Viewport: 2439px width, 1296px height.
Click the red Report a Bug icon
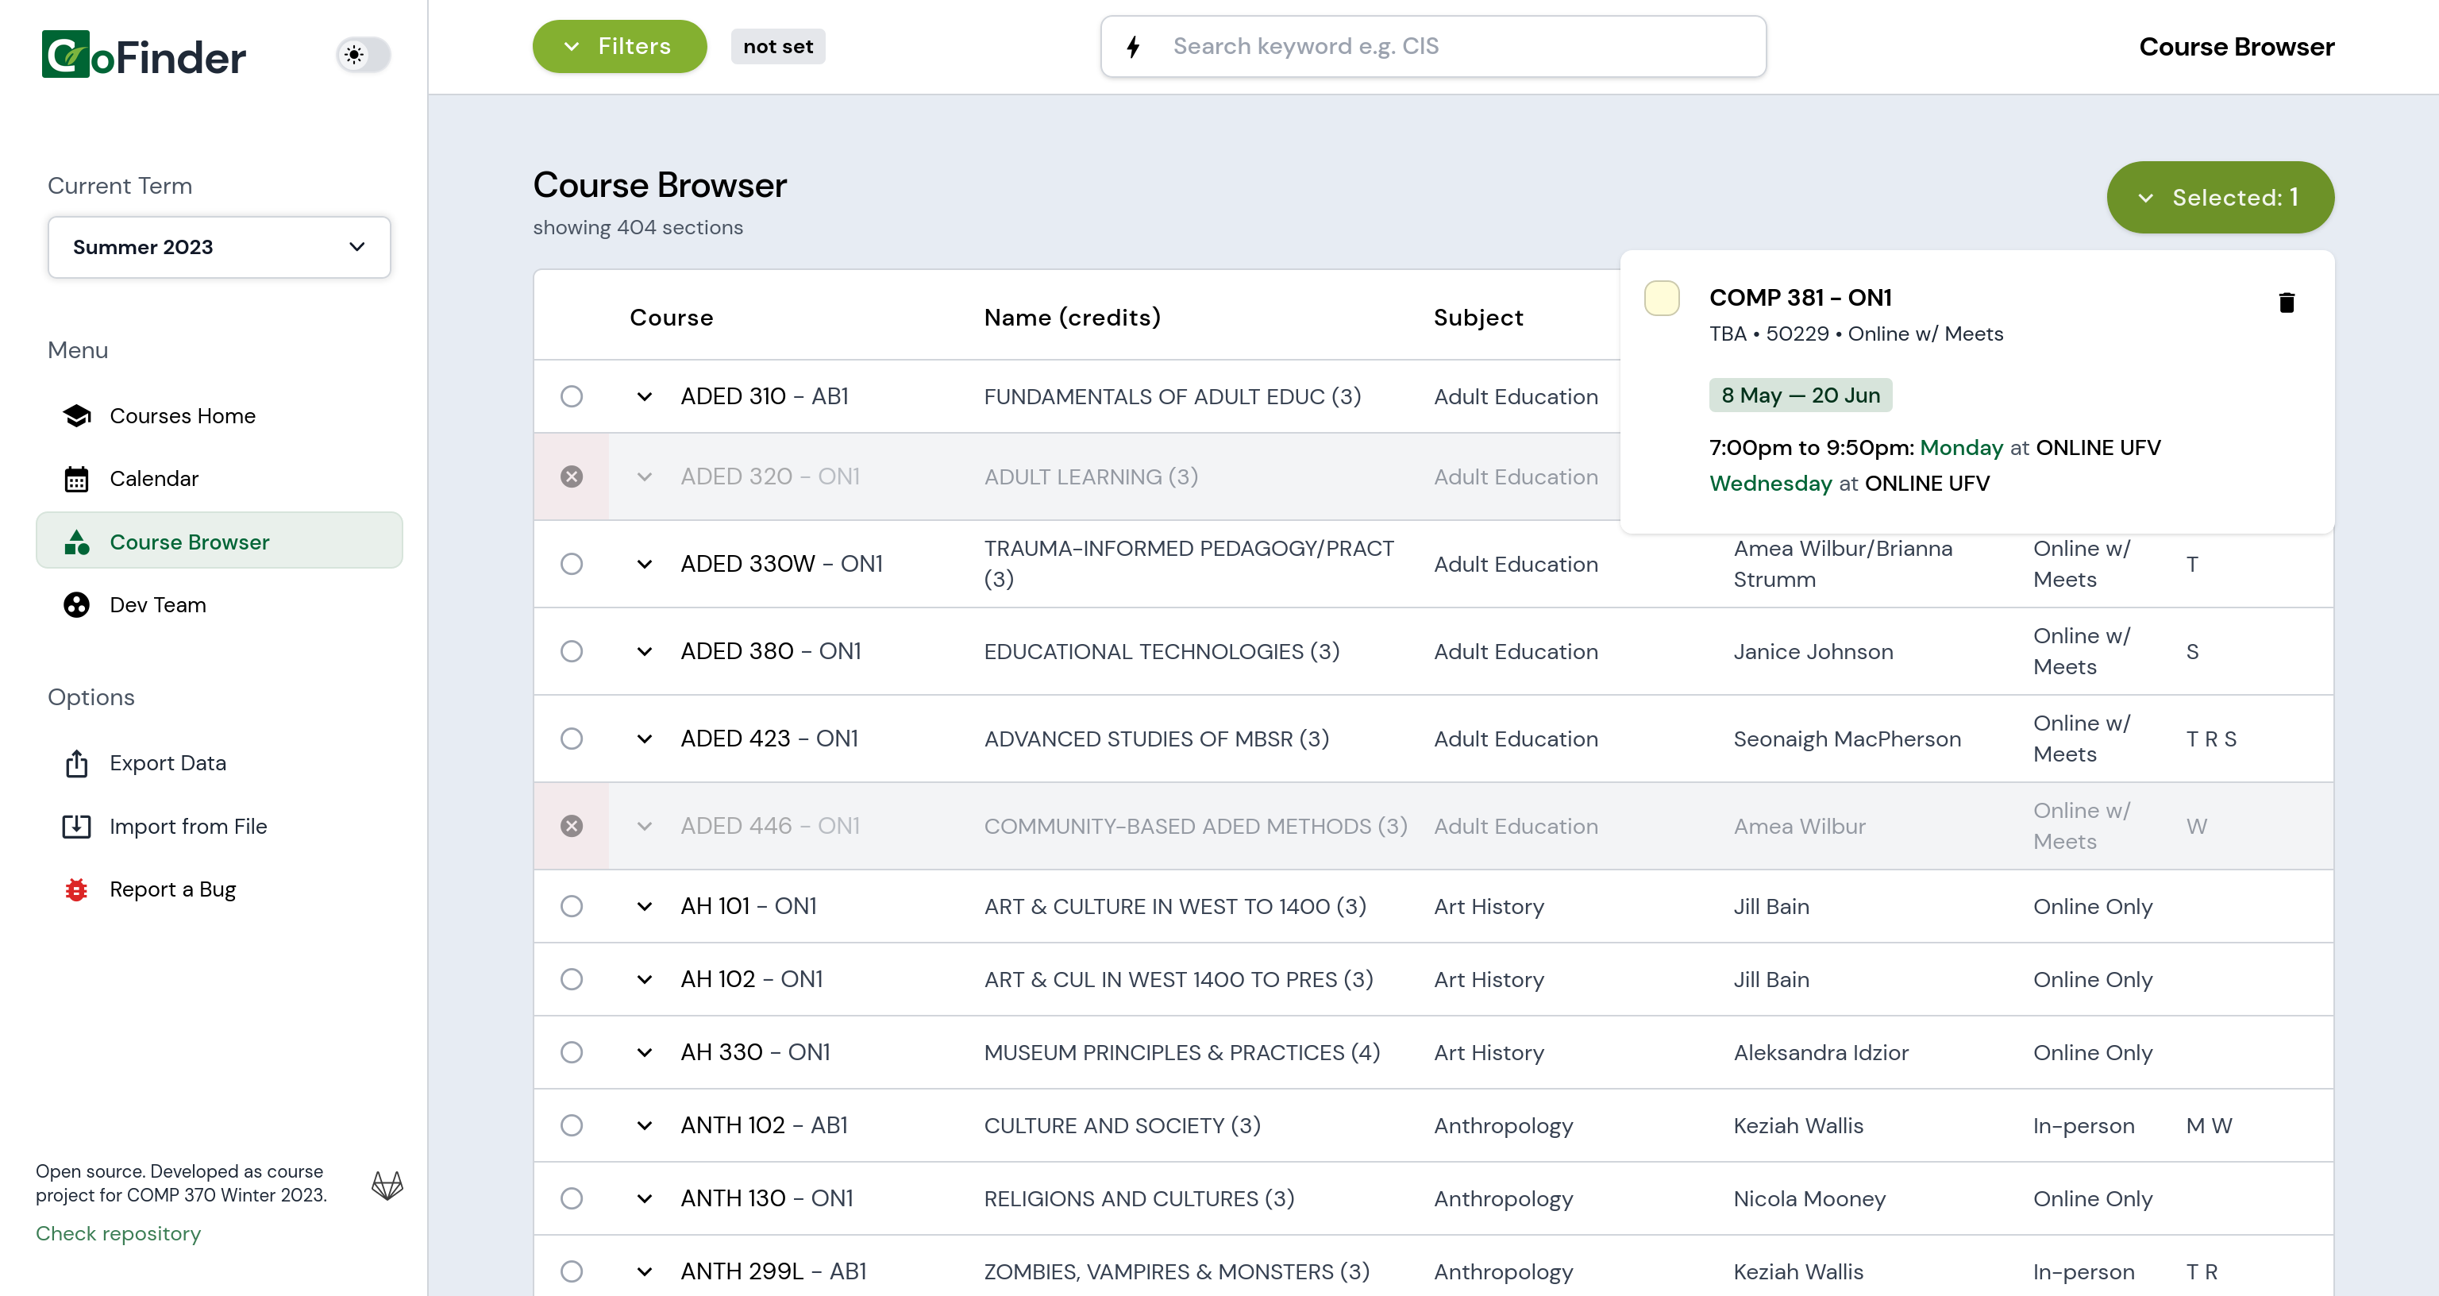point(75,889)
